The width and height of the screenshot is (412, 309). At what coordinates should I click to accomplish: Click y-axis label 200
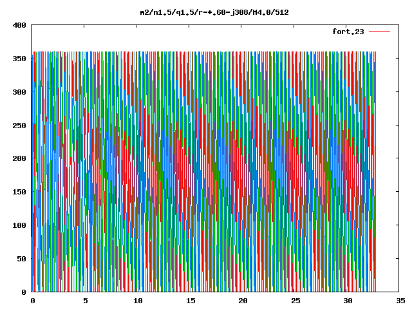[19, 158]
